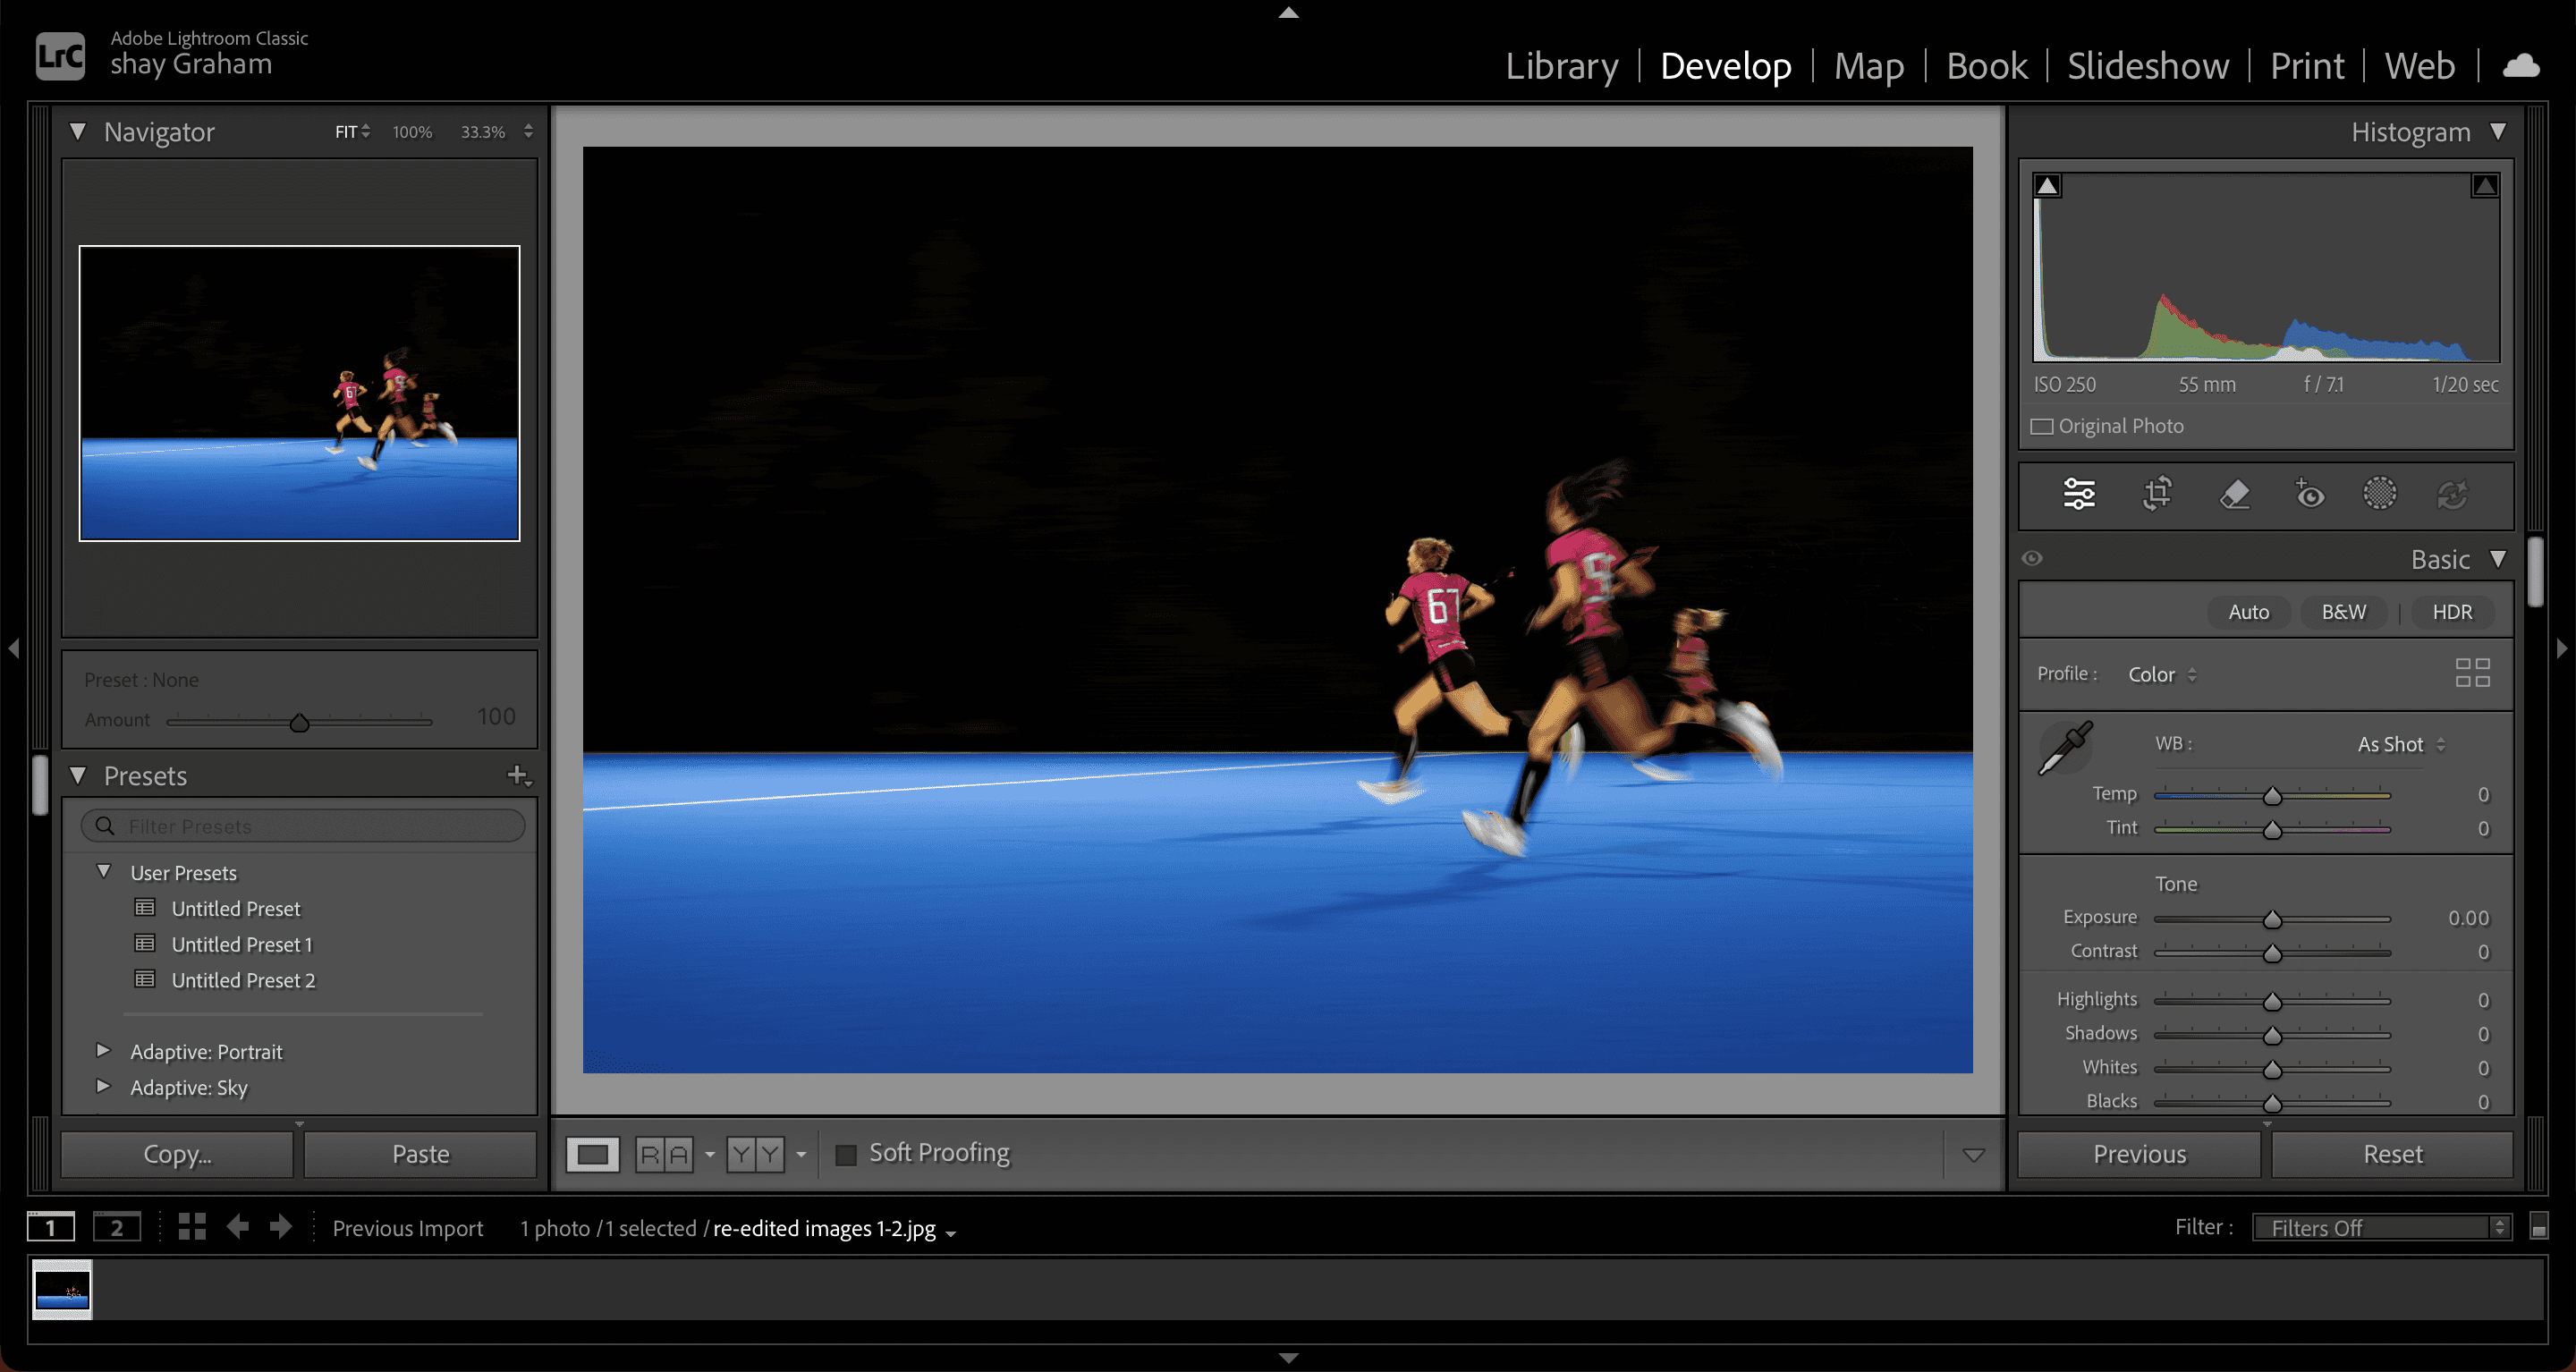Enable the Soft Proofing checkbox

pos(846,1154)
